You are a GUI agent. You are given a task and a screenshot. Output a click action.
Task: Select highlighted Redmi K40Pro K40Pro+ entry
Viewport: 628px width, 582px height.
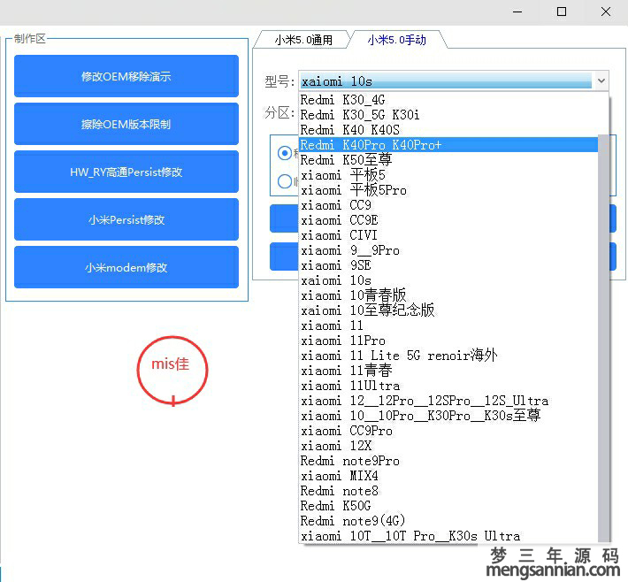pos(448,145)
